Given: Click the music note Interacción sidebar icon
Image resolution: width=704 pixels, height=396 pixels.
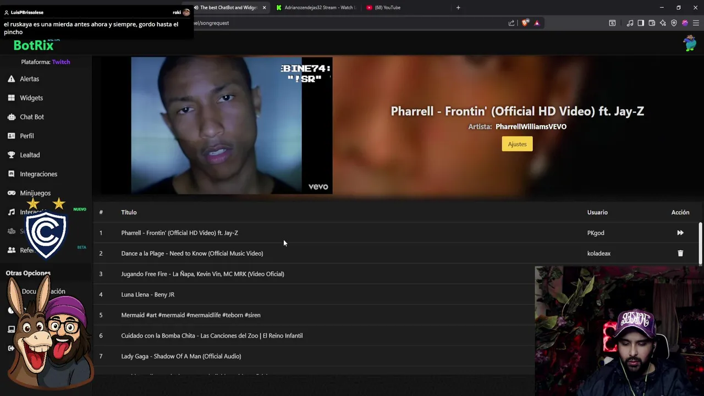Looking at the screenshot, I should coord(11,212).
